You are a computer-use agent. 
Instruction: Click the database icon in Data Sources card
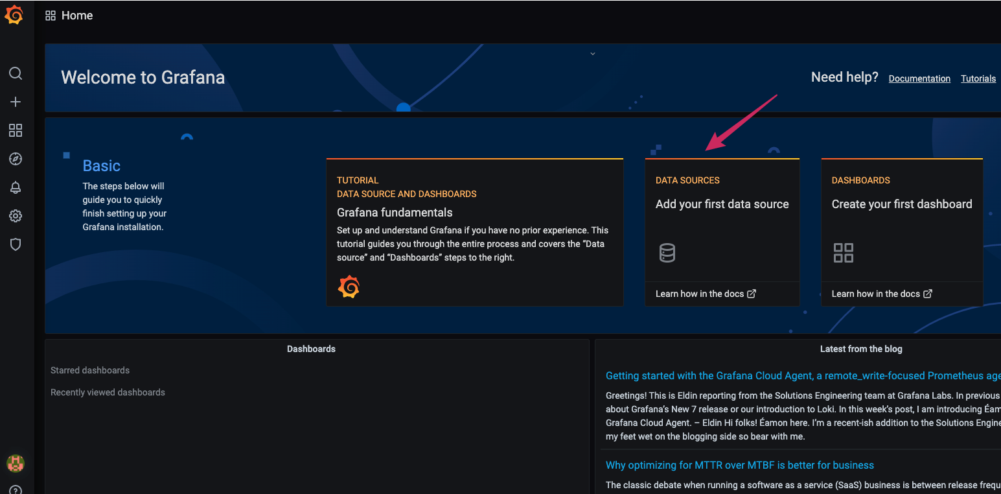click(x=667, y=253)
